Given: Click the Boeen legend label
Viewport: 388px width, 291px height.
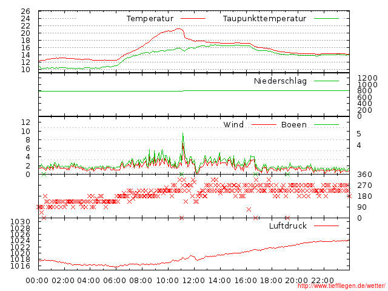Looking at the screenshot, I should point(293,125).
